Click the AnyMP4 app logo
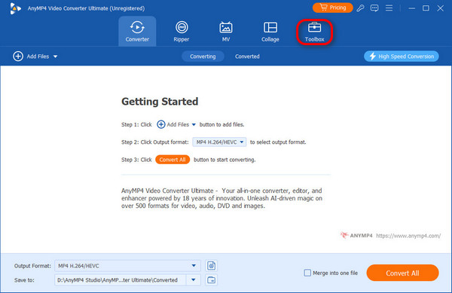 [15, 8]
